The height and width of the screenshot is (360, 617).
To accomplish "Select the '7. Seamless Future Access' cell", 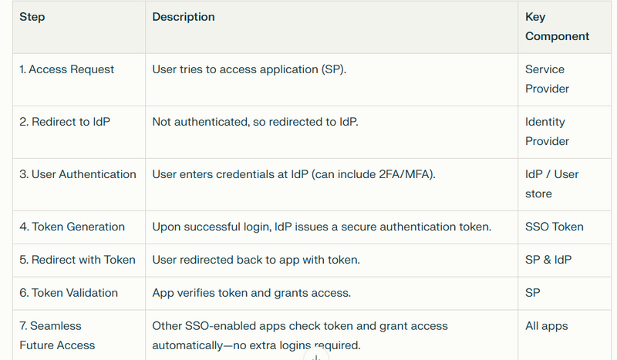I will [x=79, y=335].
